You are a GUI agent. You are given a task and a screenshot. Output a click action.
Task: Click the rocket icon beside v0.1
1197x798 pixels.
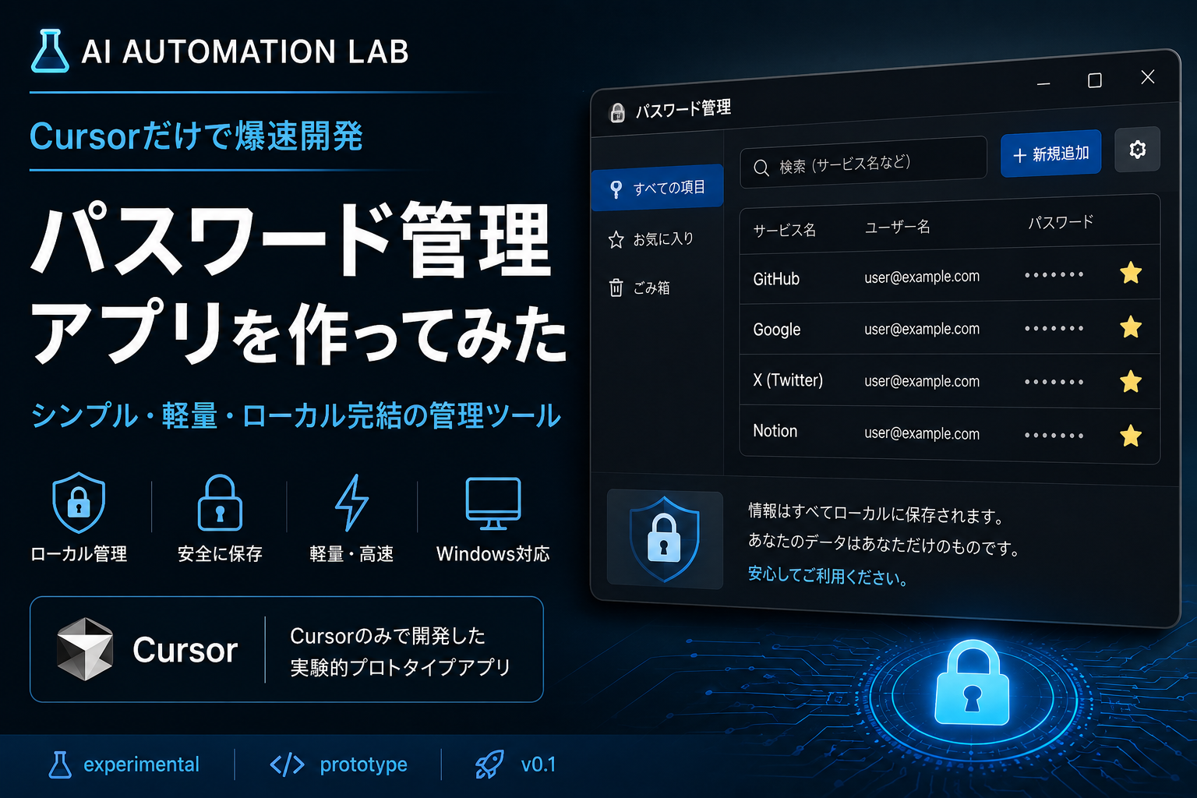[489, 765]
